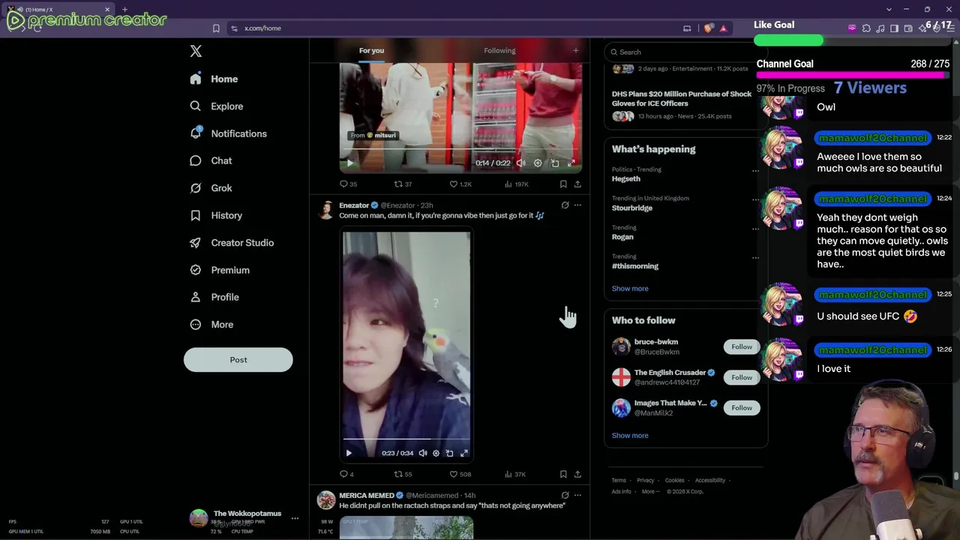The height and width of the screenshot is (540, 960).
Task: Open Creator Studio in the sidebar
Action: coord(232,243)
